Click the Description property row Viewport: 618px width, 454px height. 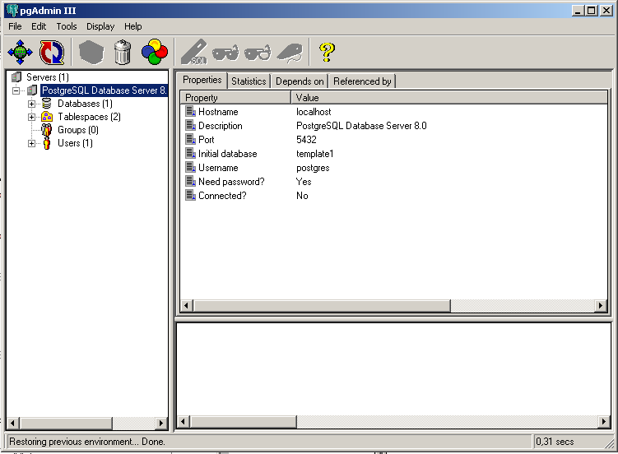tap(393, 126)
